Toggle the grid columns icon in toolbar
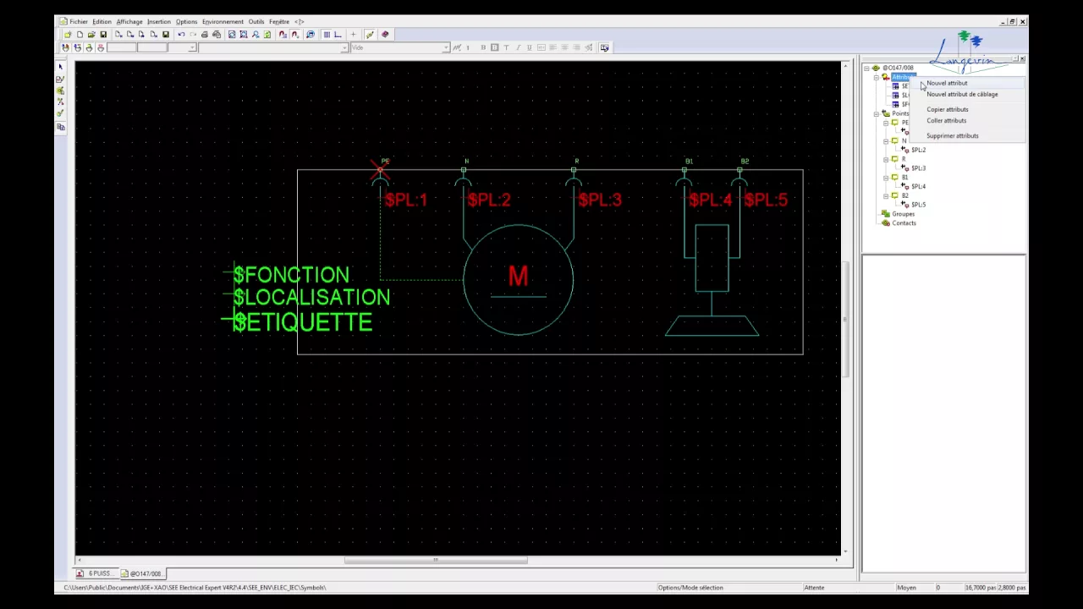 point(327,35)
